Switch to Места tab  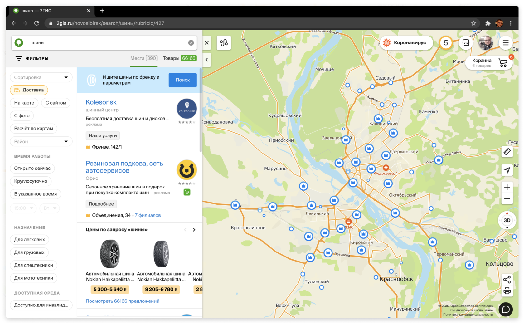tap(143, 58)
